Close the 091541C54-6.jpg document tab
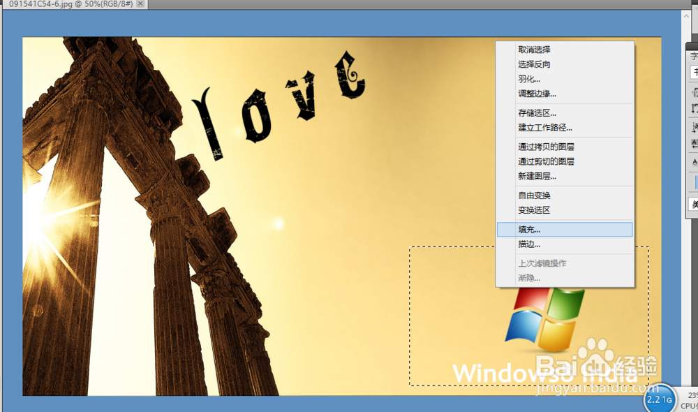Image resolution: width=698 pixels, height=412 pixels. click(x=140, y=3)
